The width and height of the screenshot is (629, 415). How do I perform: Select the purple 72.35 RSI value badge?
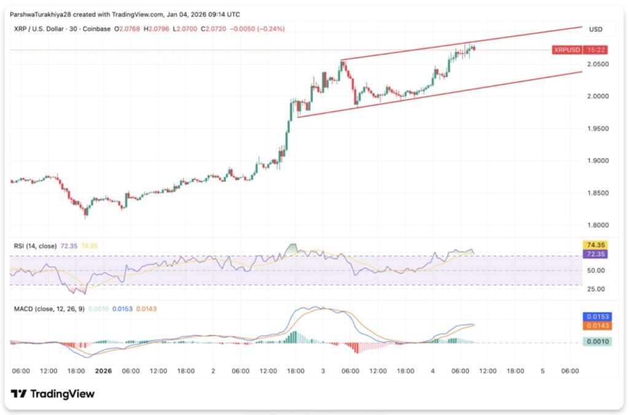[595, 253]
